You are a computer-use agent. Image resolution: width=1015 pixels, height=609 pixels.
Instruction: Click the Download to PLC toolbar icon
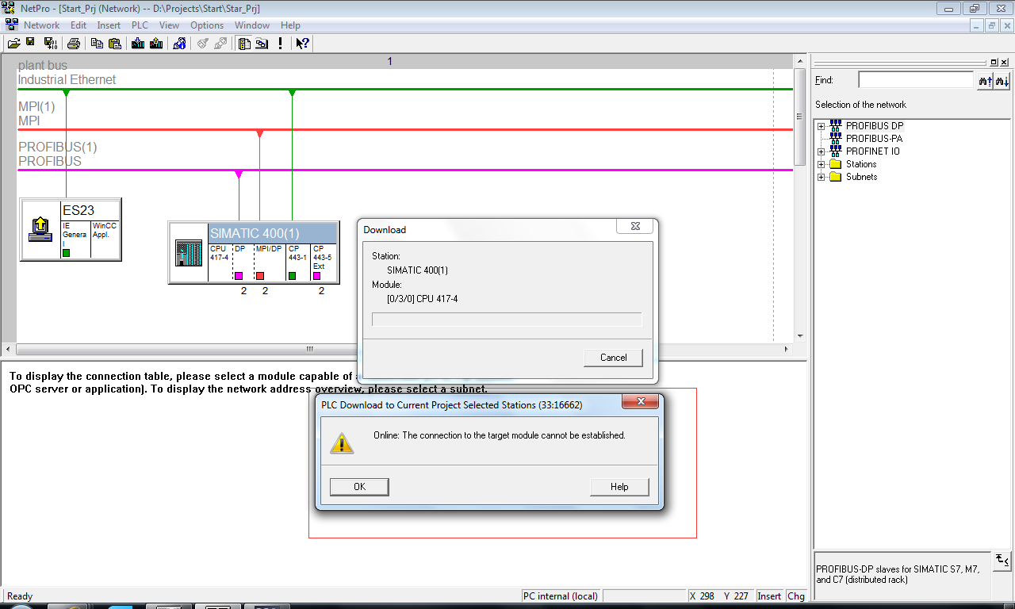point(138,43)
